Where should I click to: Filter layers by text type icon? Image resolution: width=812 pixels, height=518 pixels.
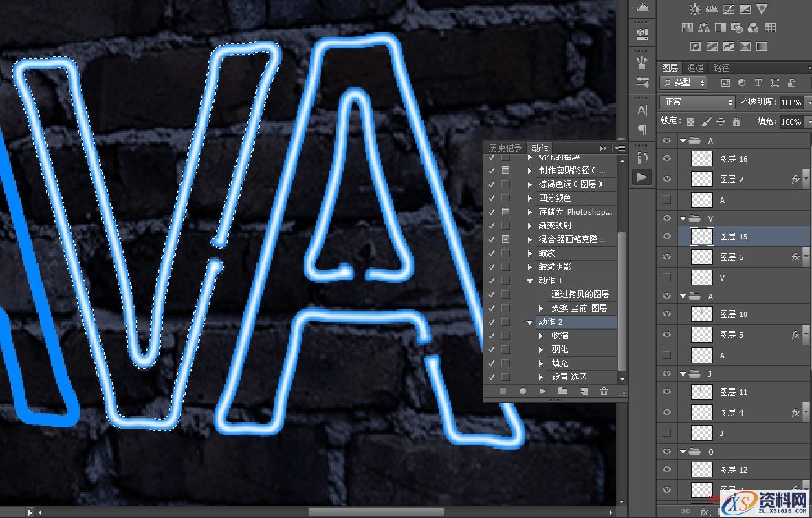pos(758,83)
